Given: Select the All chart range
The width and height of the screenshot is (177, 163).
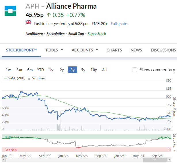Looking at the screenshot, I should (104, 70).
